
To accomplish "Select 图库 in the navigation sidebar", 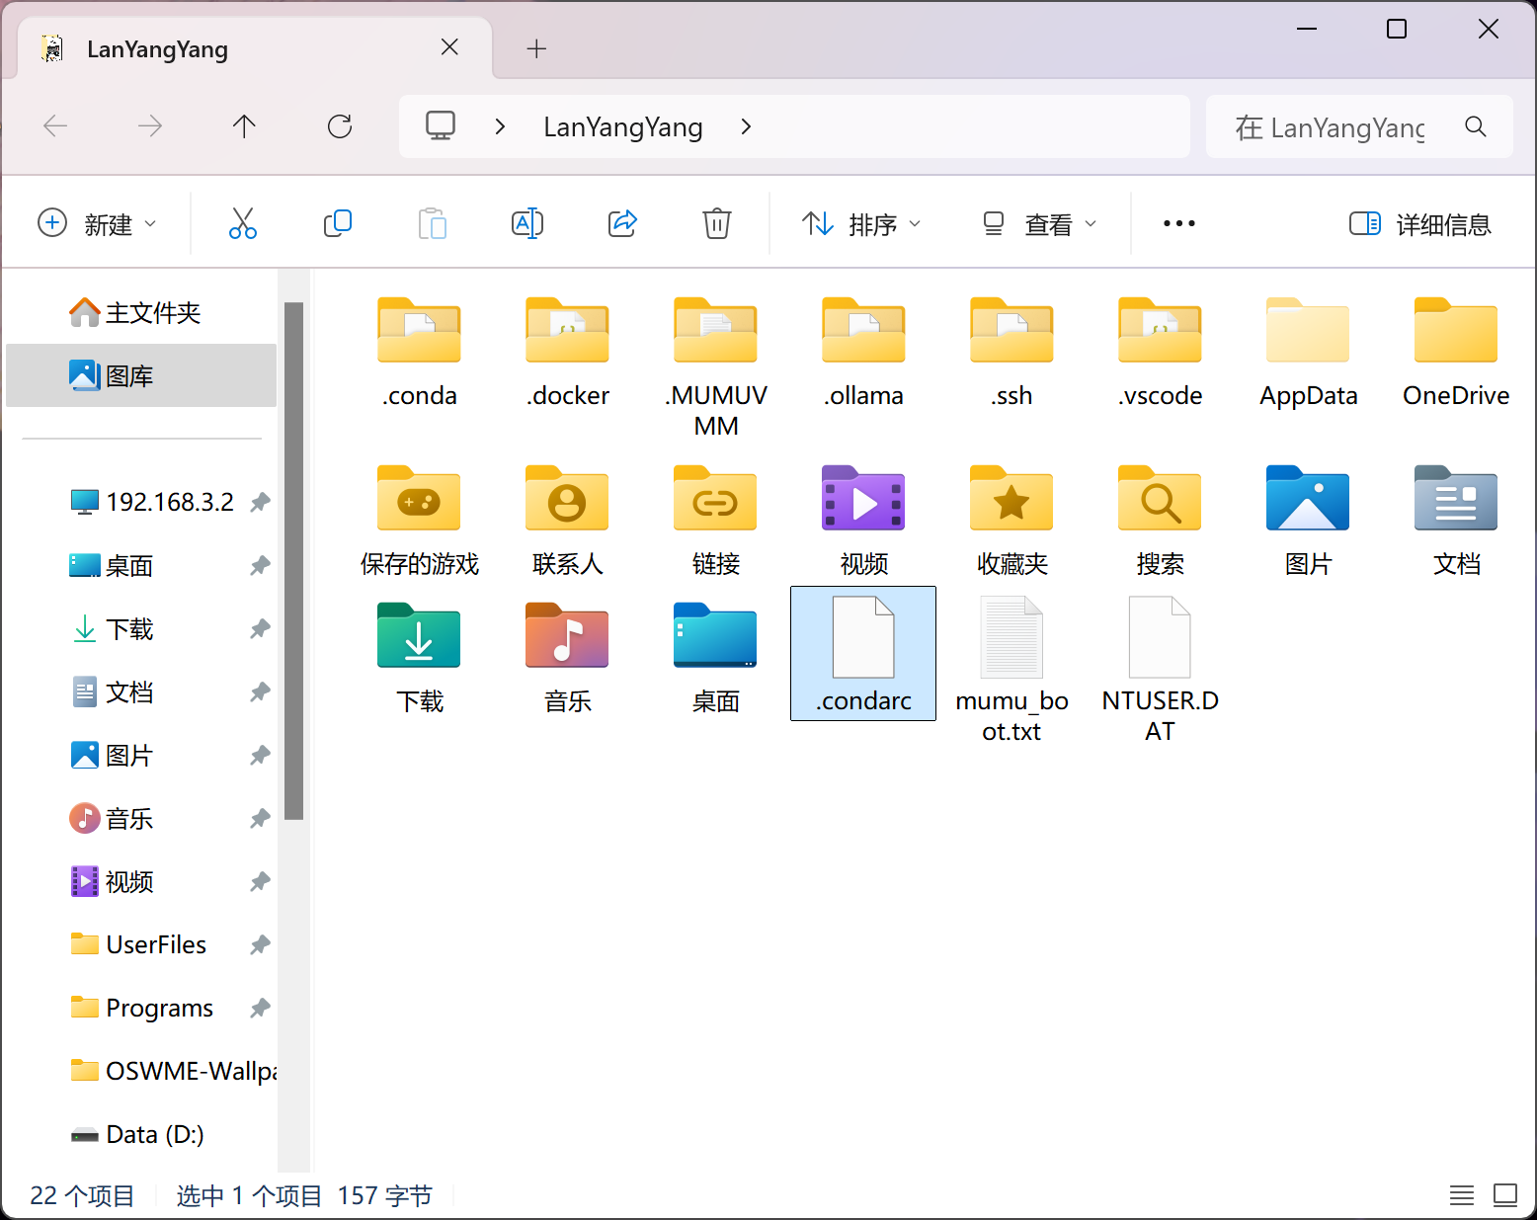I will click(x=129, y=376).
